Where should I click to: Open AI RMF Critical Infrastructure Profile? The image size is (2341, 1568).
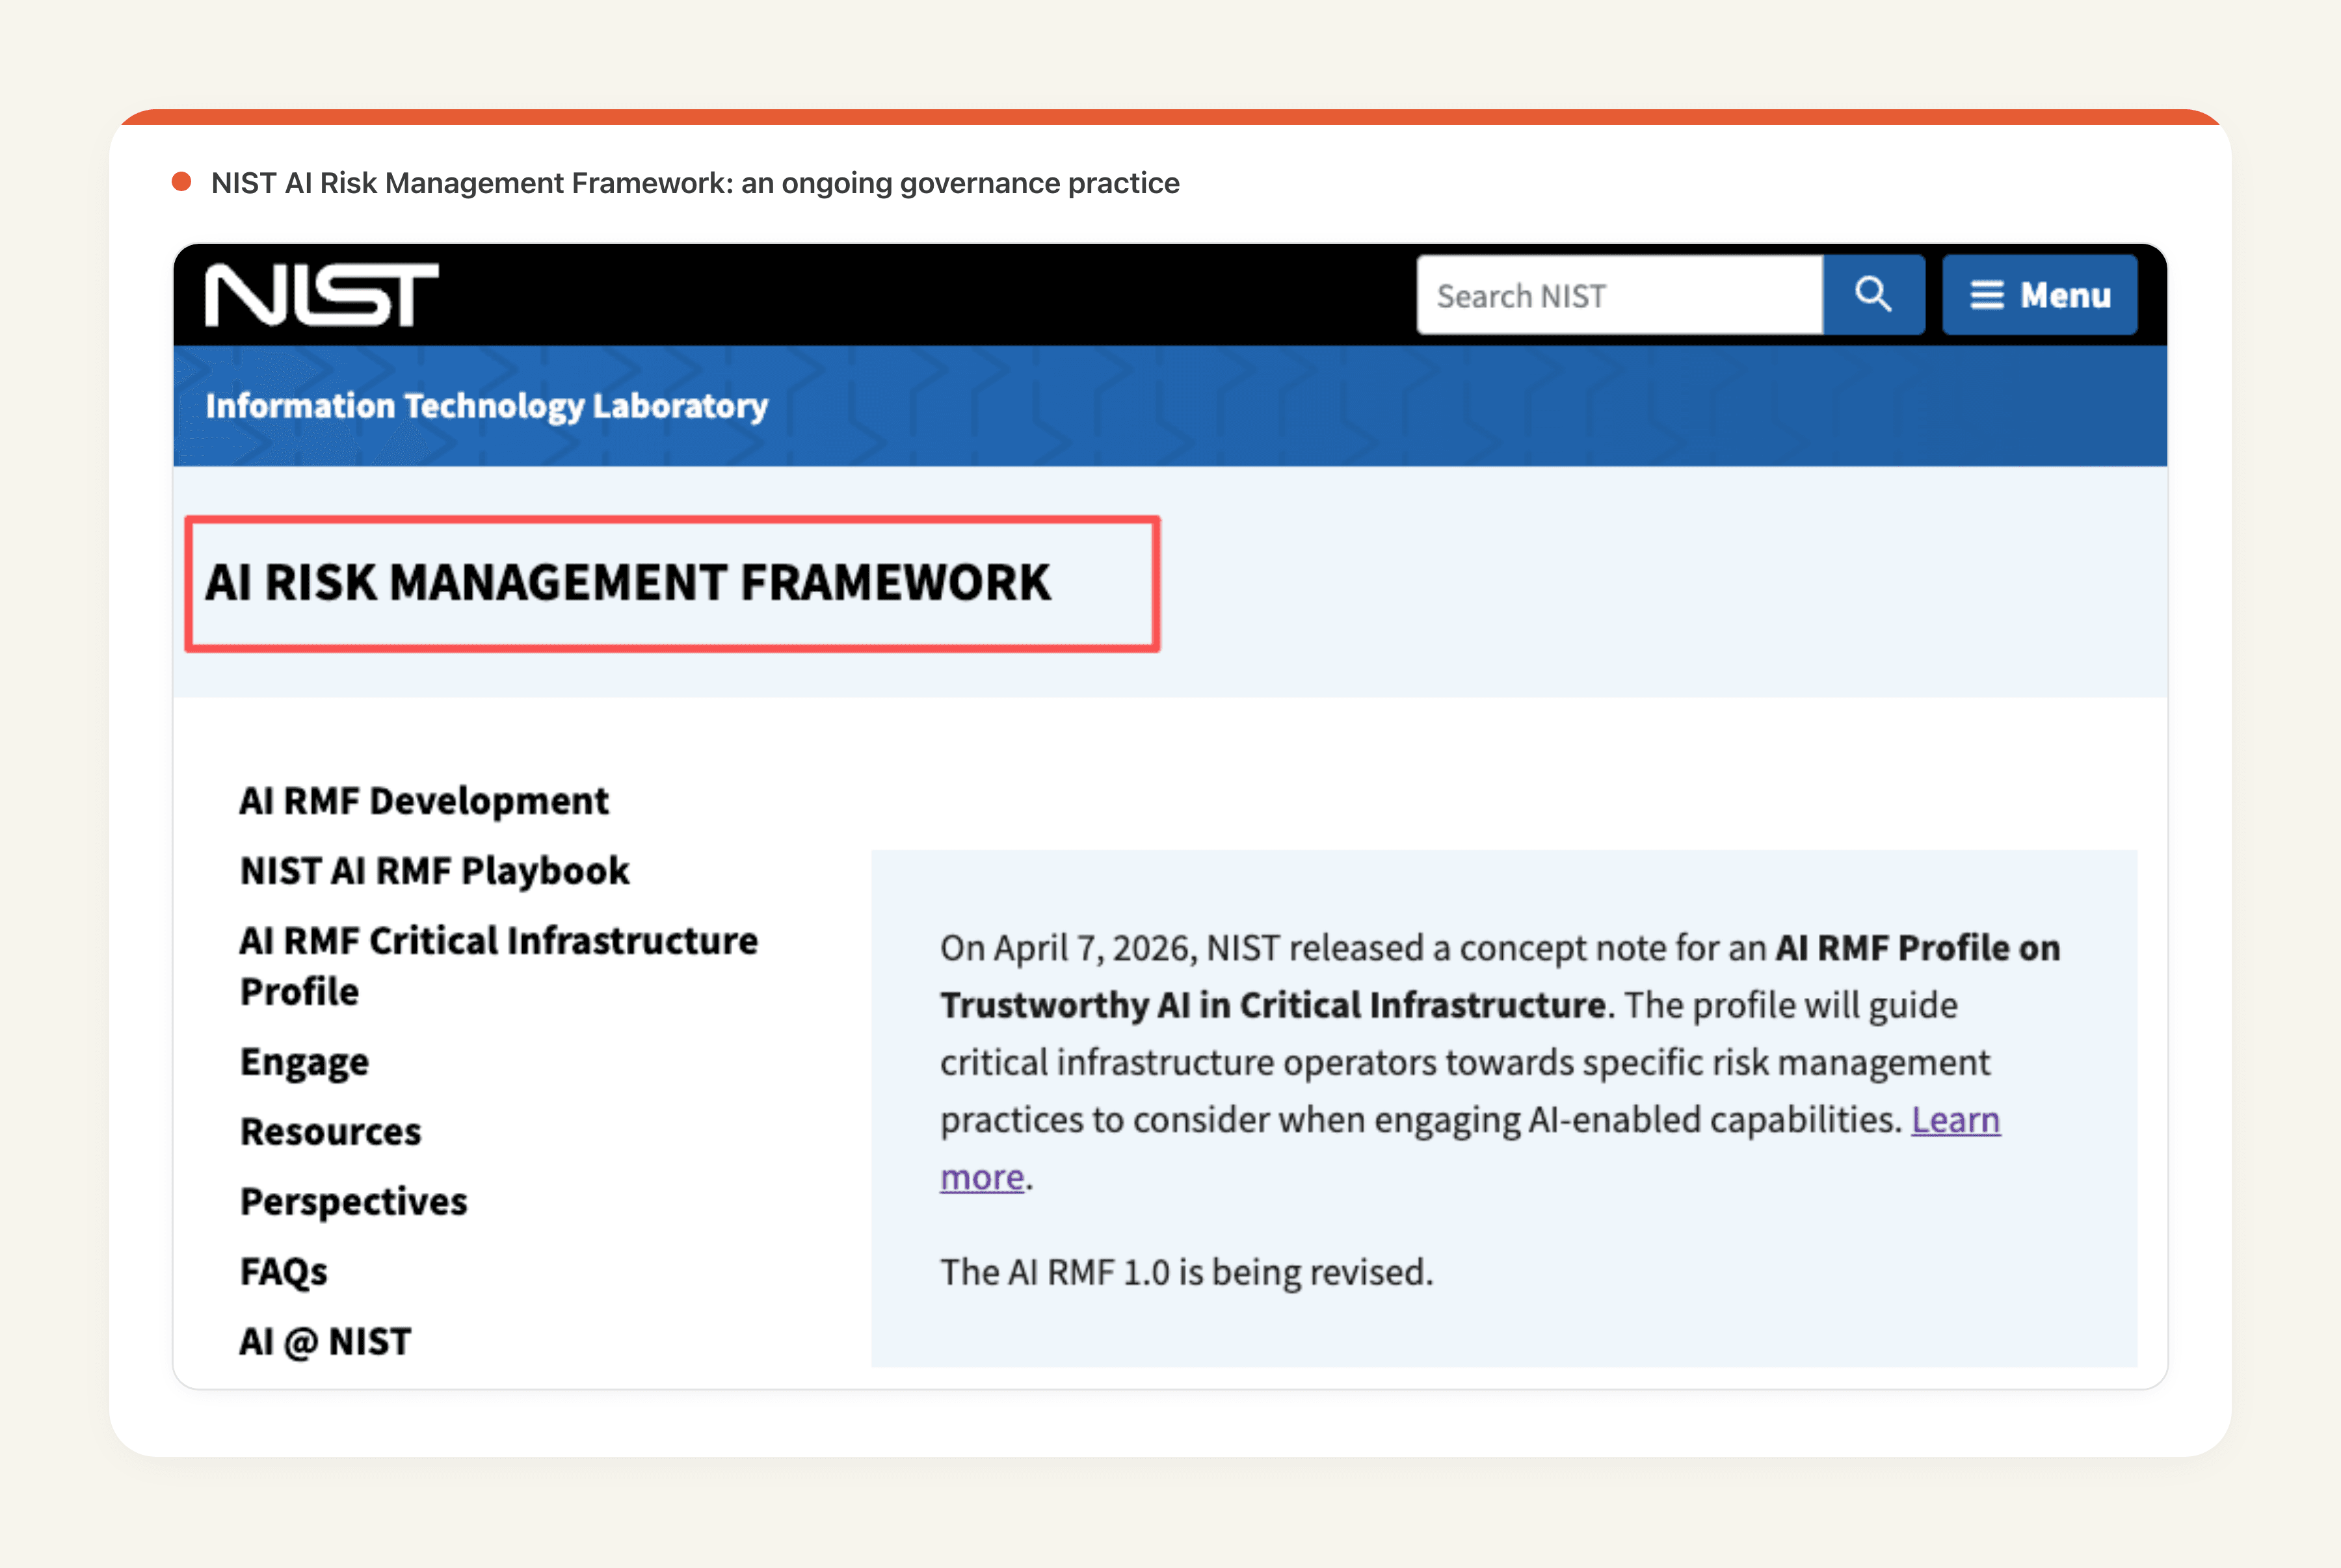click(x=498, y=966)
